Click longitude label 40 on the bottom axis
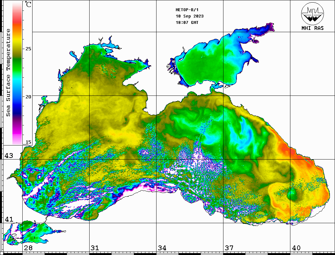 [296, 248]
